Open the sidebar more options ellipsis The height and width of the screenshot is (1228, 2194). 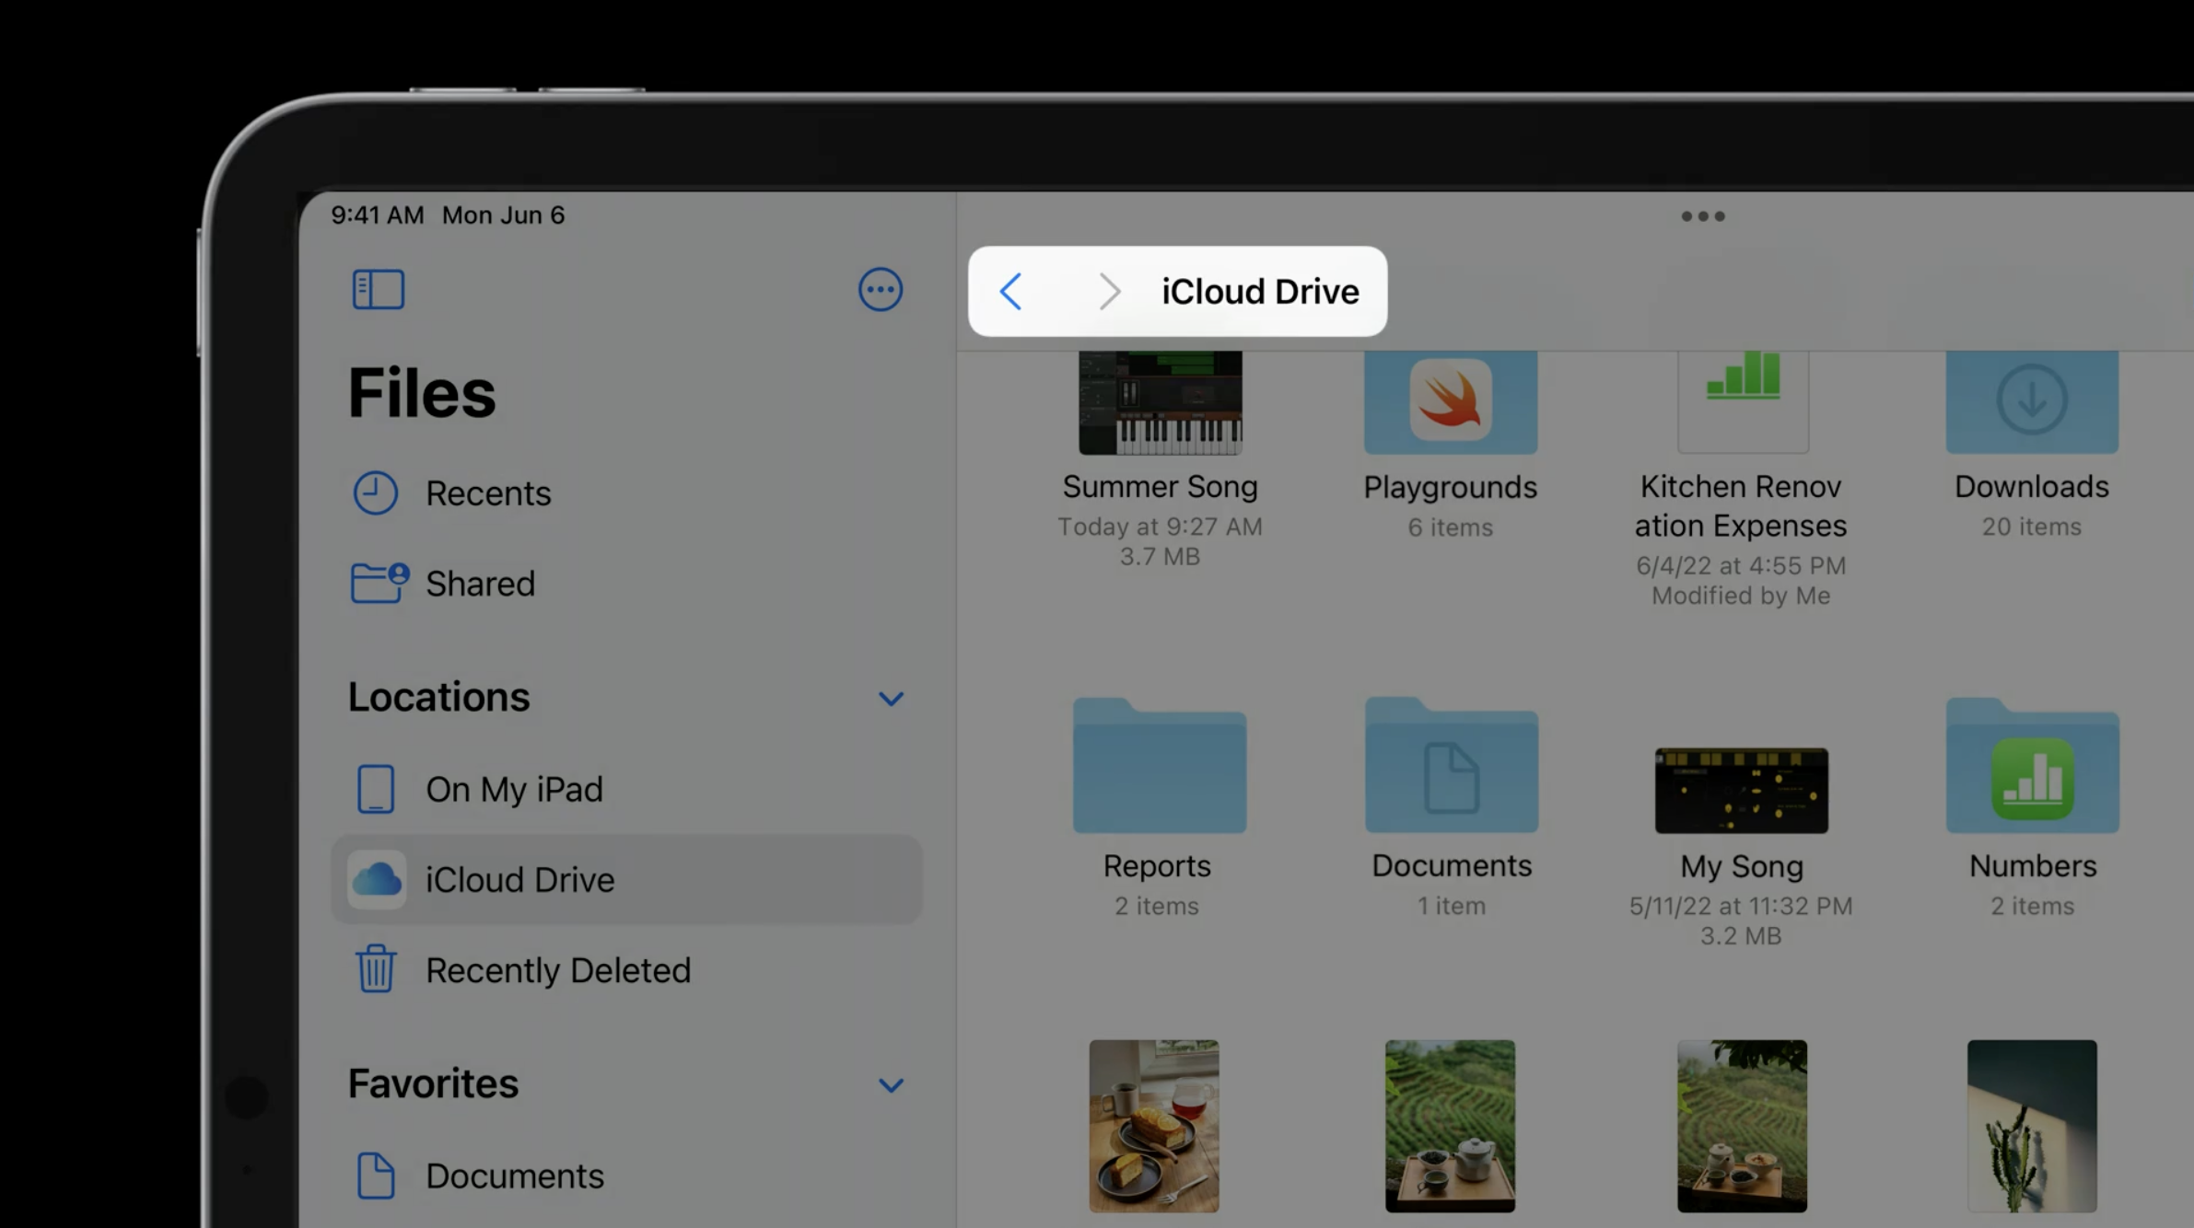pos(880,290)
